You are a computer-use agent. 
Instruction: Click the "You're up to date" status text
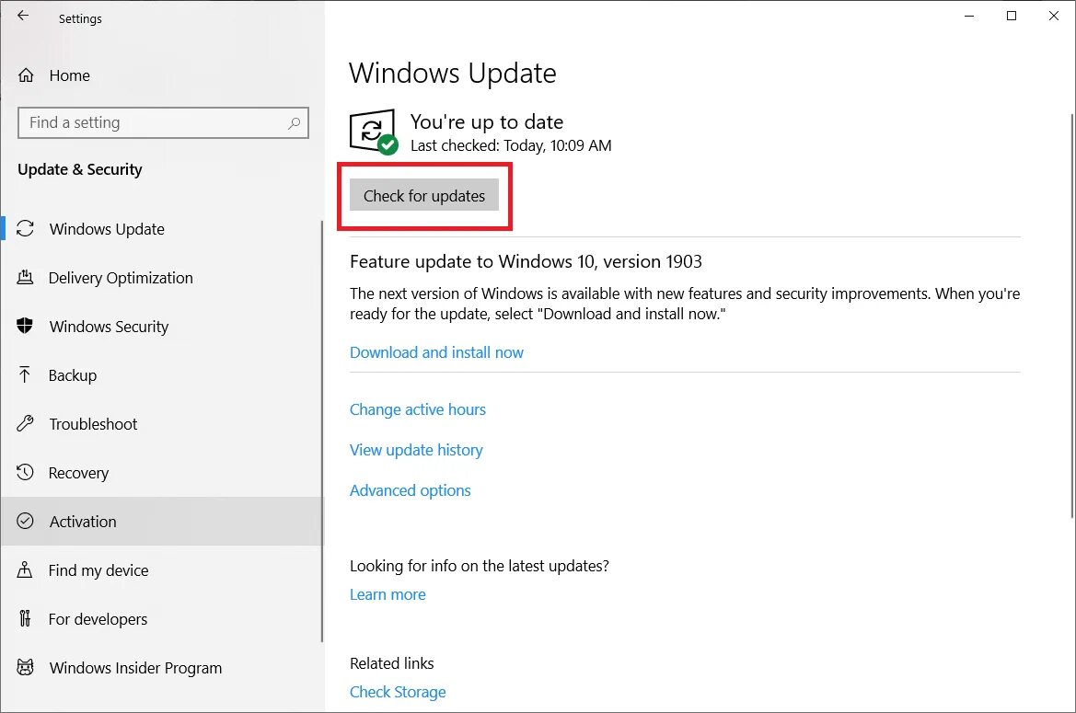(x=487, y=122)
